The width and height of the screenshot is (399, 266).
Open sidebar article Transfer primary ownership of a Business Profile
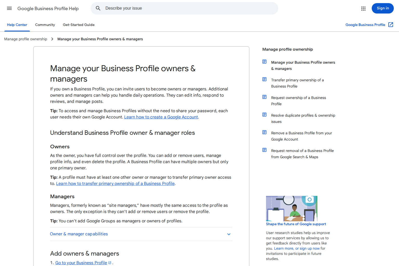[x=297, y=83]
